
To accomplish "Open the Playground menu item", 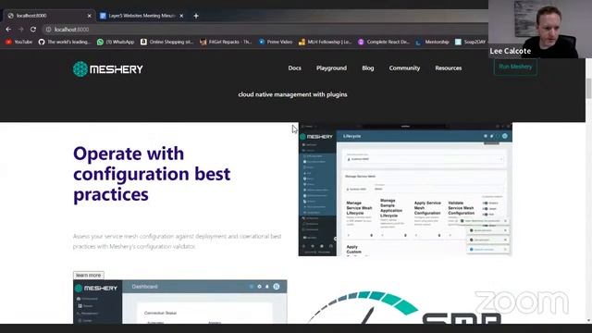I will pyautogui.click(x=331, y=68).
